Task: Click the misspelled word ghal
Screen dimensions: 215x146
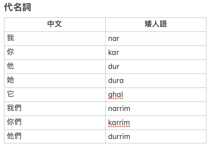Action: click(x=116, y=95)
